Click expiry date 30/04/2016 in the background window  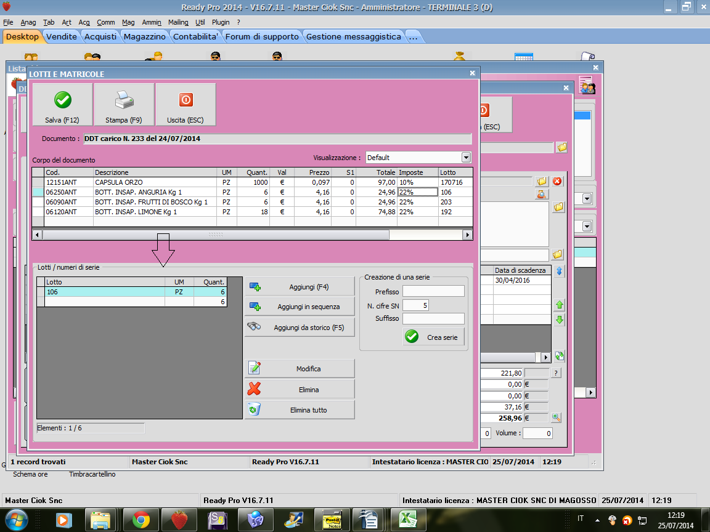513,280
